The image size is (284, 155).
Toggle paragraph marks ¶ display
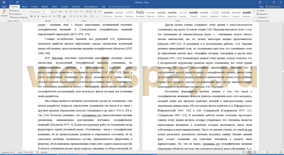[x=100, y=12]
